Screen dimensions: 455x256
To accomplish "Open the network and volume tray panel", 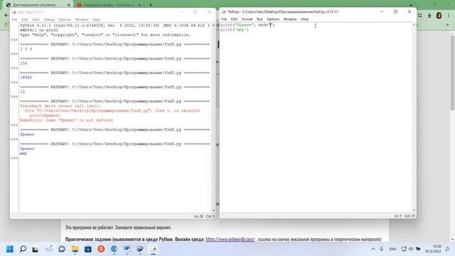I will point(411,249).
